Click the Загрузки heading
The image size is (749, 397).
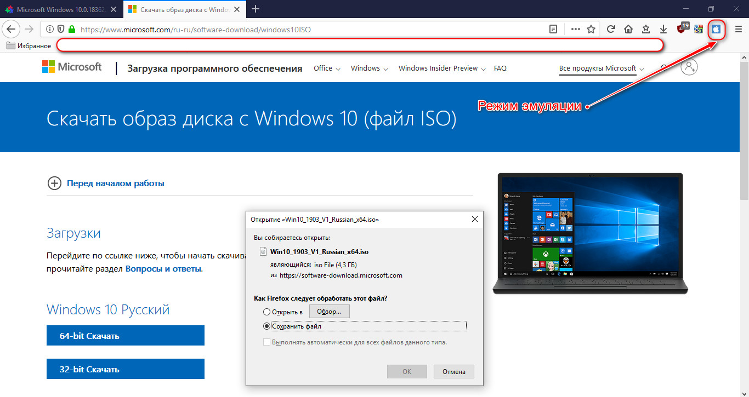(x=73, y=233)
